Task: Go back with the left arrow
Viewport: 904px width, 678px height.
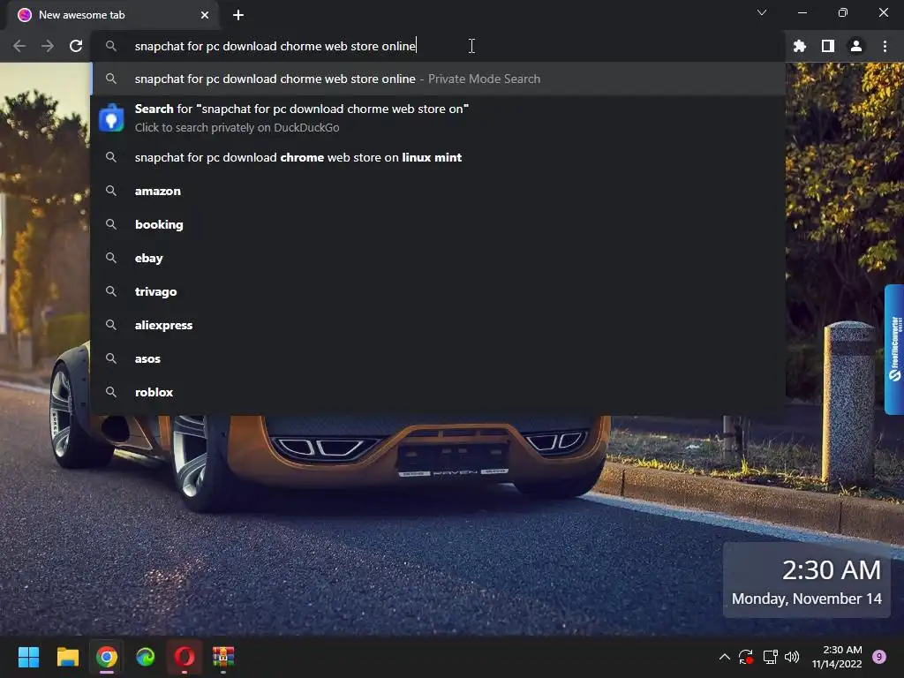Action: (19, 46)
